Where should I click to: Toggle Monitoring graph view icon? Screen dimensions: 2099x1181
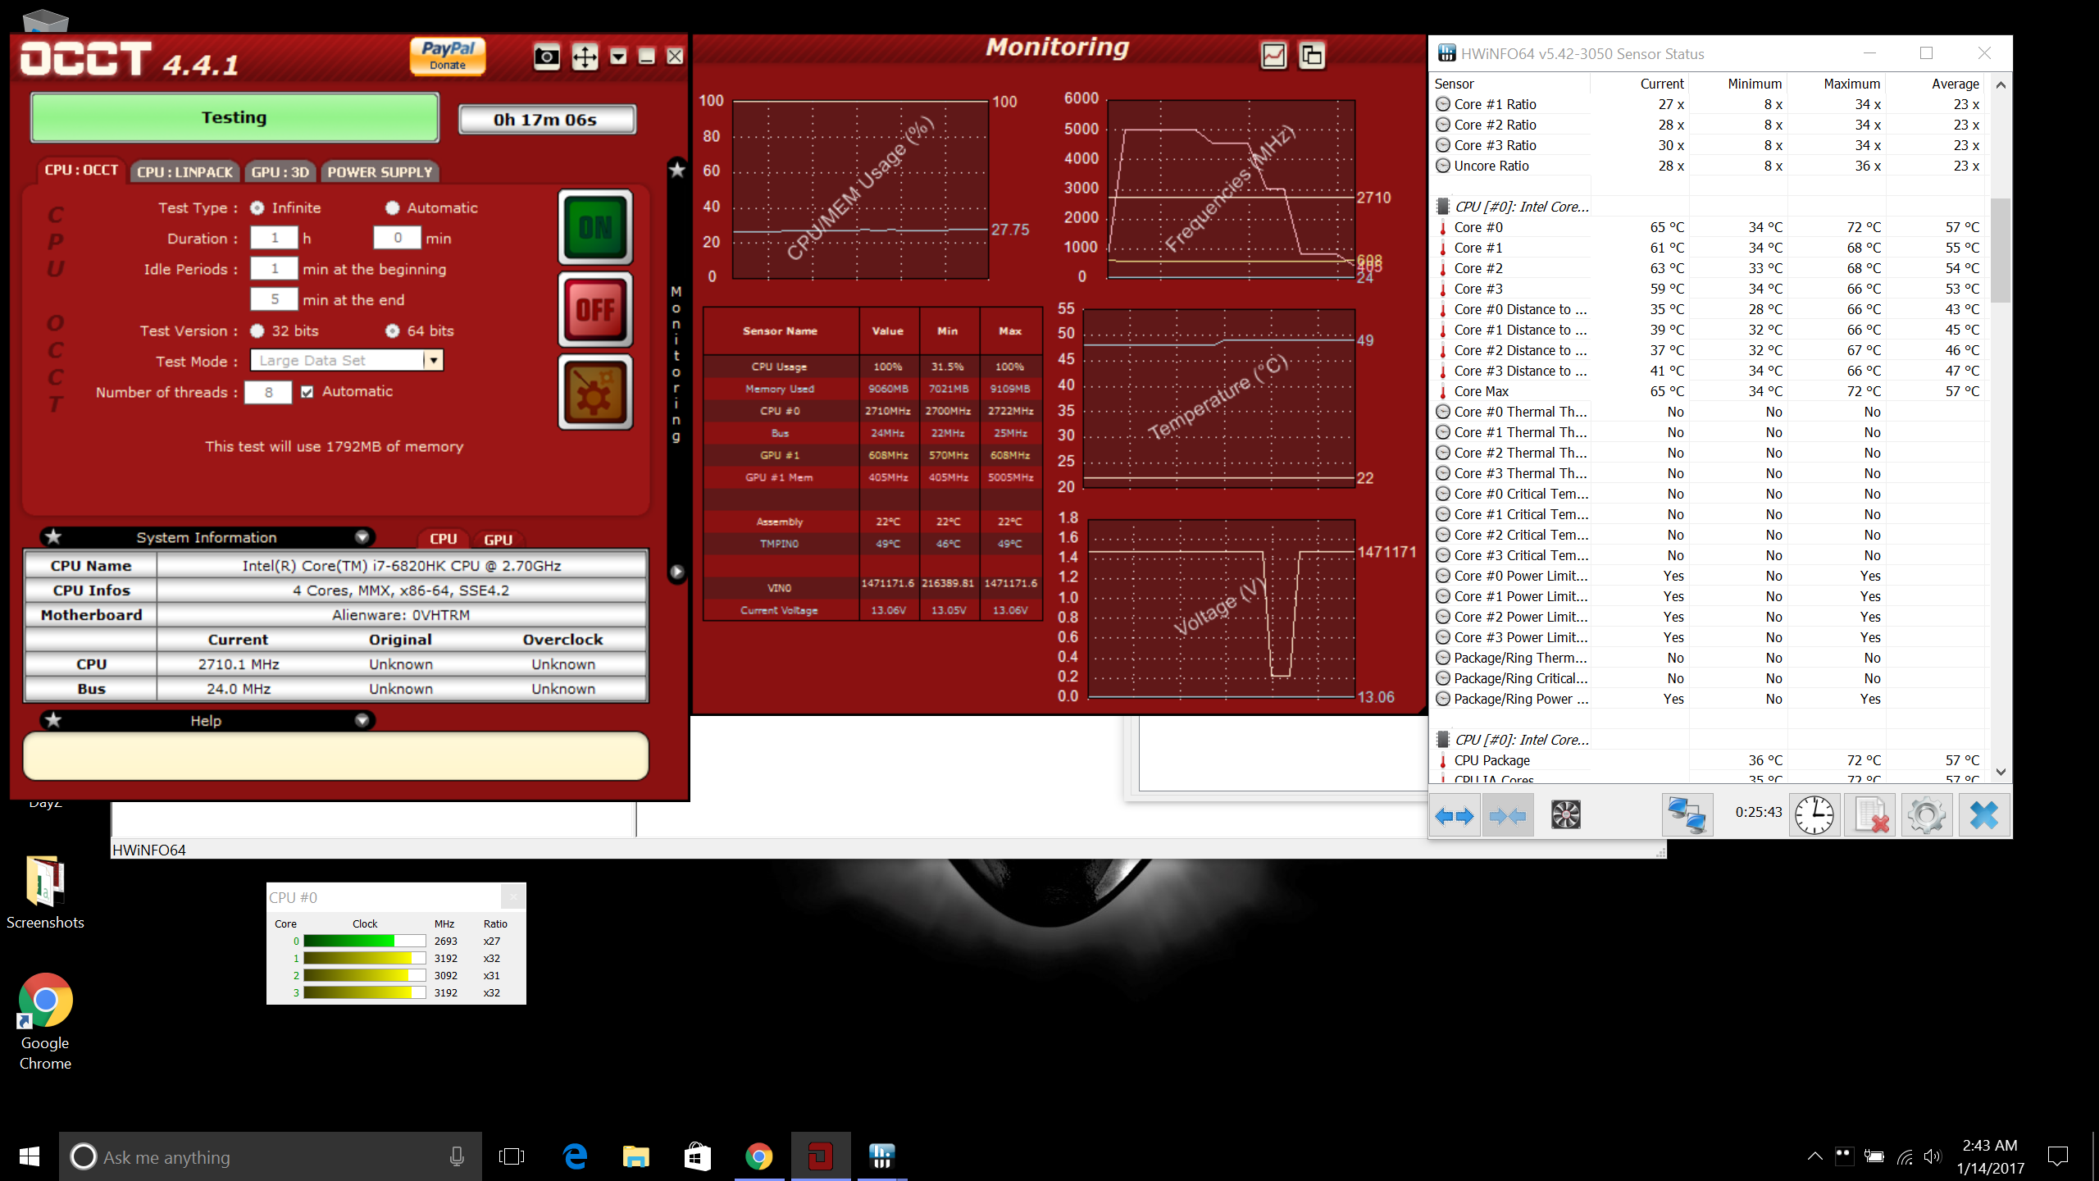point(1273,56)
